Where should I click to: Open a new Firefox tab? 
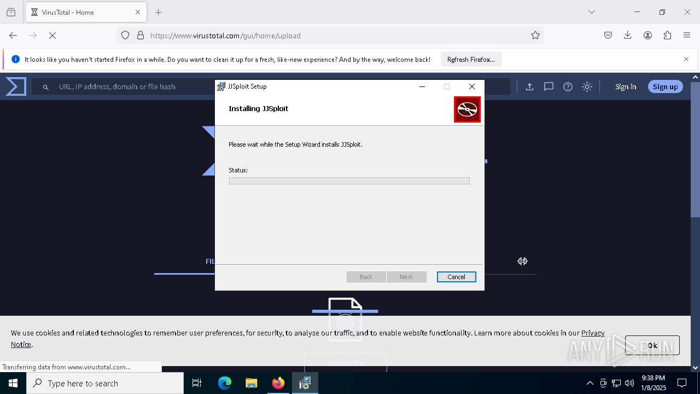(159, 12)
